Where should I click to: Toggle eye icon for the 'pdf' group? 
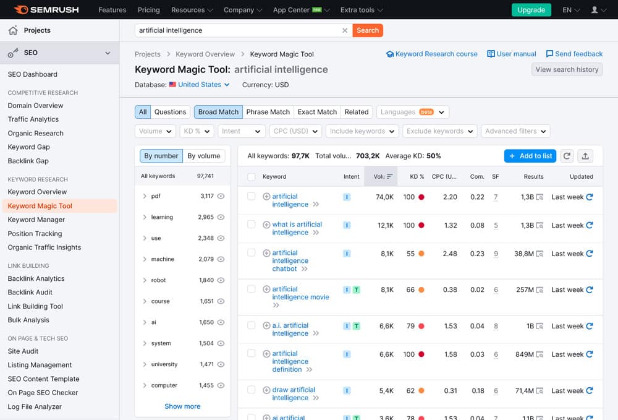point(221,196)
